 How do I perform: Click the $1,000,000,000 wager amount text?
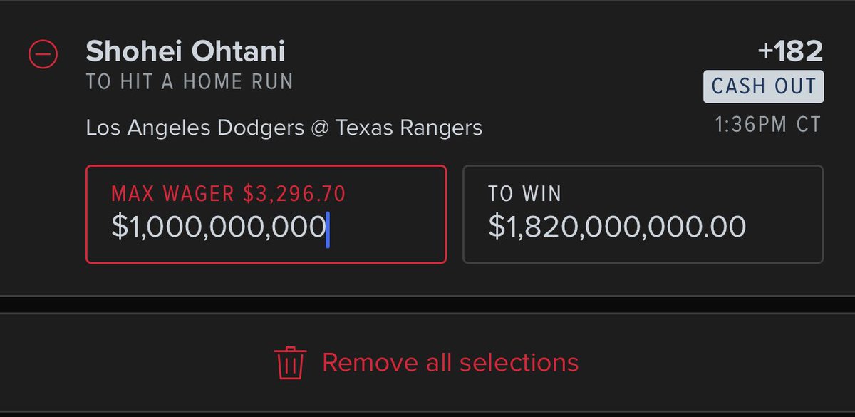[x=219, y=227]
